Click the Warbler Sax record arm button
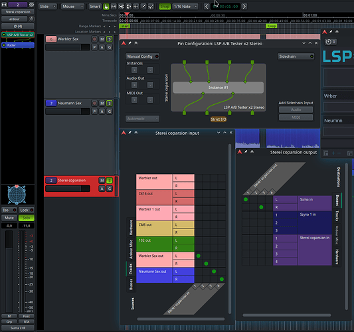The width and height of the screenshot is (354, 332). [94, 39]
